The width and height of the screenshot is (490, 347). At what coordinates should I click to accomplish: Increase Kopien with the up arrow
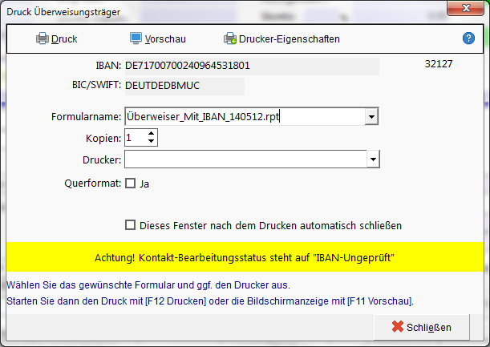(152, 133)
